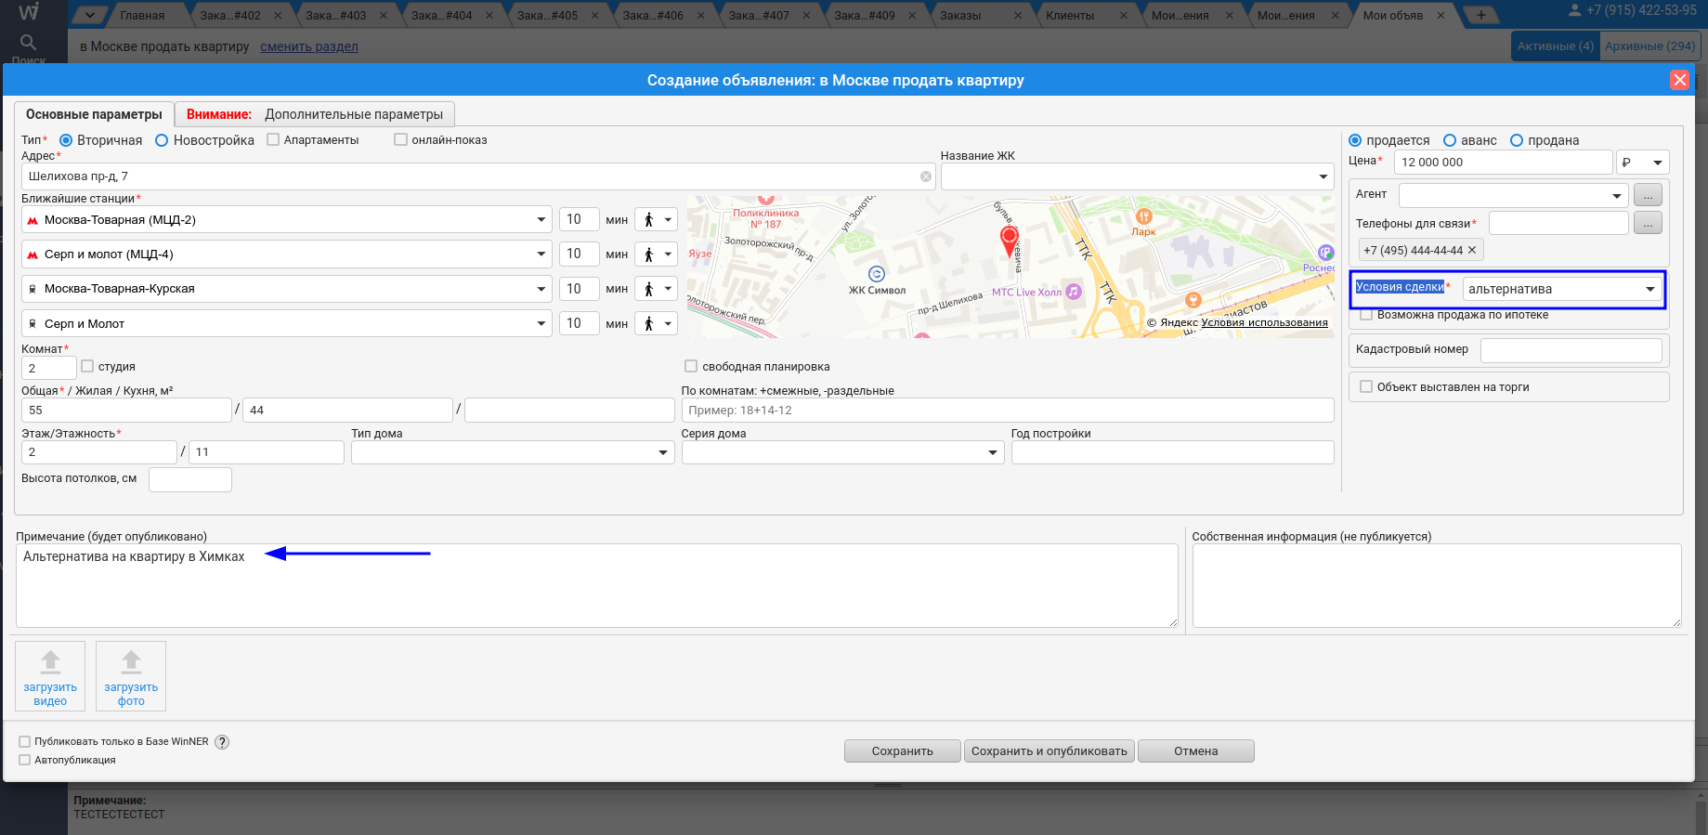Check the Апартаменты checkbox

273,139
